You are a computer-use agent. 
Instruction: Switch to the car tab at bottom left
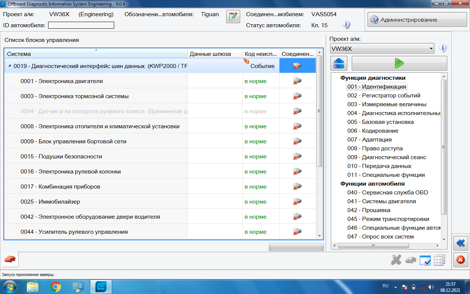click(10, 259)
